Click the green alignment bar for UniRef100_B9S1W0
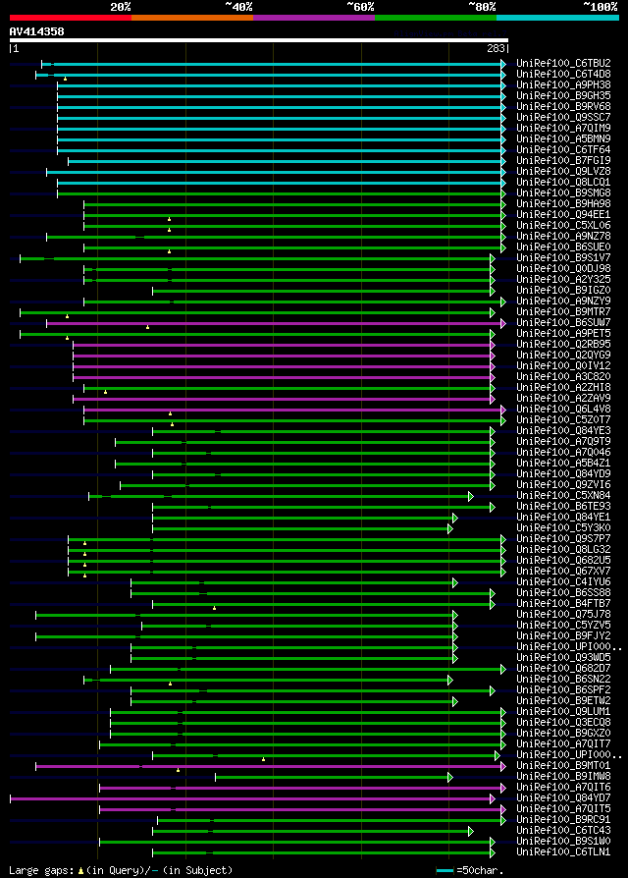This screenshot has width=628, height=878. [x=297, y=843]
